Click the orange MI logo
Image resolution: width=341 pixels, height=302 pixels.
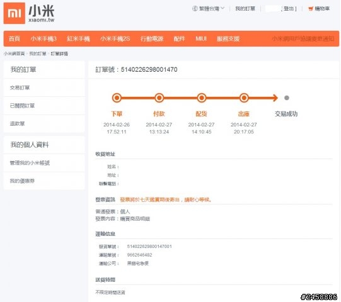coord(14,13)
